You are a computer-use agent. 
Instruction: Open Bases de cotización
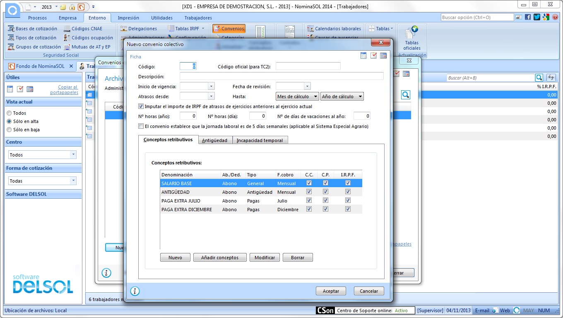pos(32,29)
